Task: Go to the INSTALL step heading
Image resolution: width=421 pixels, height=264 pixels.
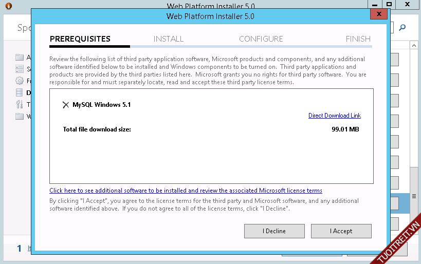Action: (168, 39)
